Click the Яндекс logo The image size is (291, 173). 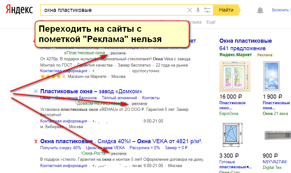click(x=19, y=10)
